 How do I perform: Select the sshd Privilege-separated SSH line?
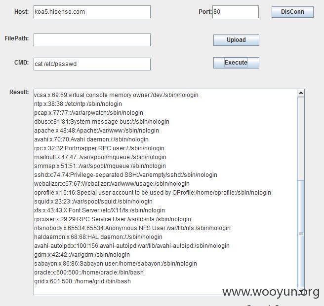[x=125, y=175]
